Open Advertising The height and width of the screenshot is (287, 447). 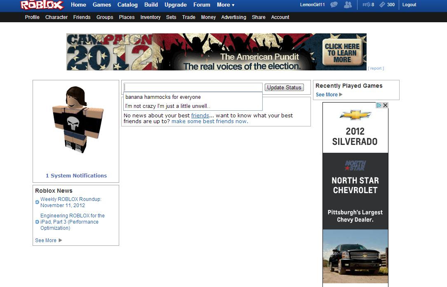click(x=233, y=17)
